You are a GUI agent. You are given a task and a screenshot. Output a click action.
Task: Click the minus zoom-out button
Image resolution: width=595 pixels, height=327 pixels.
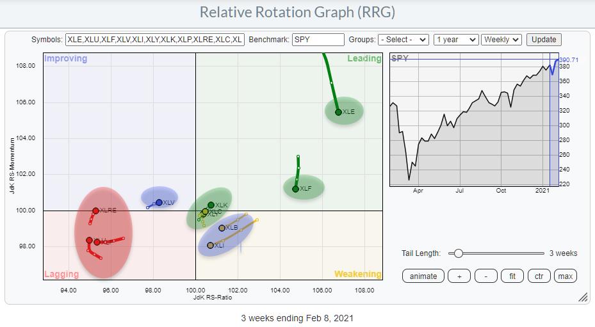pyautogui.click(x=486, y=276)
